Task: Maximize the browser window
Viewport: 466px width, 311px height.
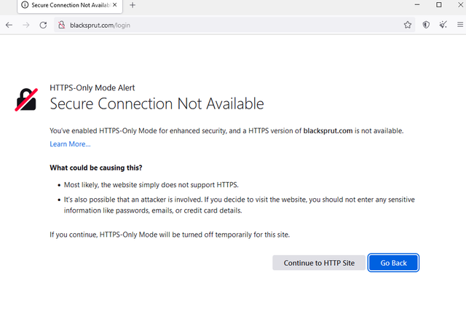Action: [438, 5]
